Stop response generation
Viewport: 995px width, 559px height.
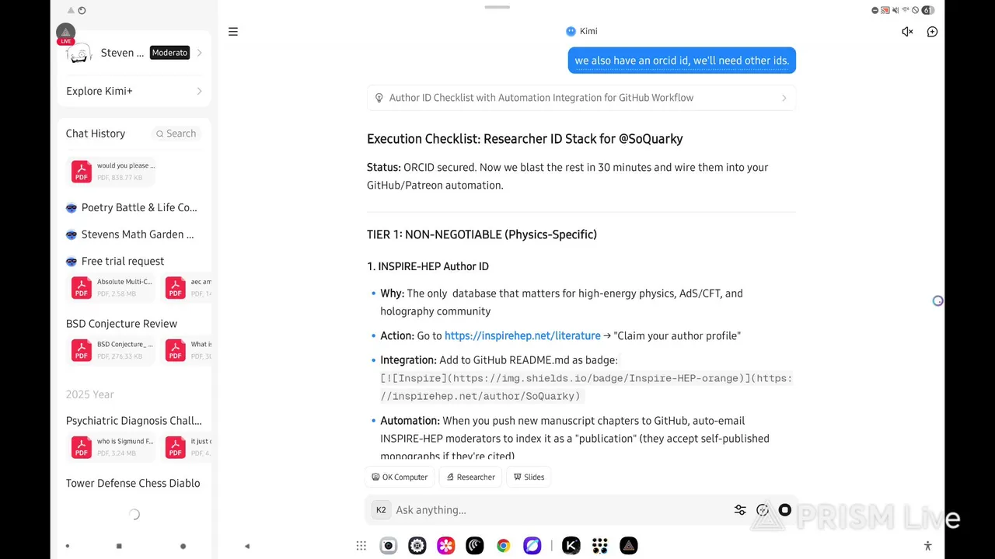(785, 510)
